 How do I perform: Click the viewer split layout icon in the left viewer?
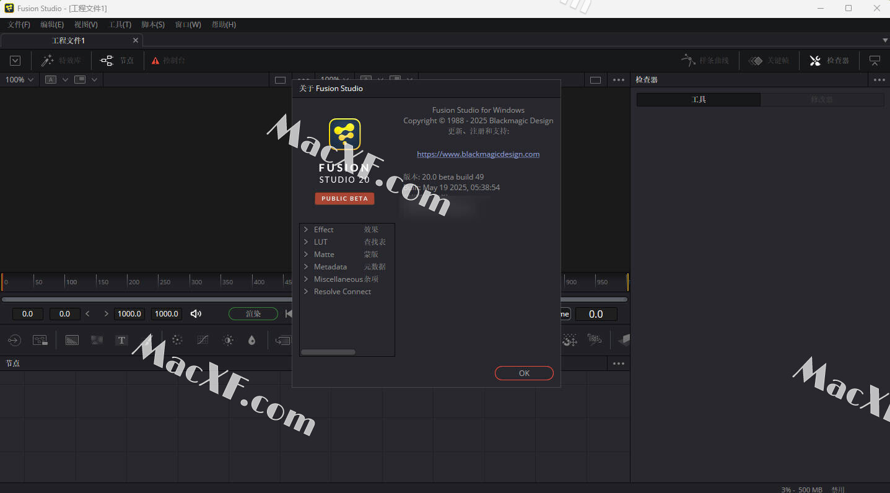pos(79,80)
